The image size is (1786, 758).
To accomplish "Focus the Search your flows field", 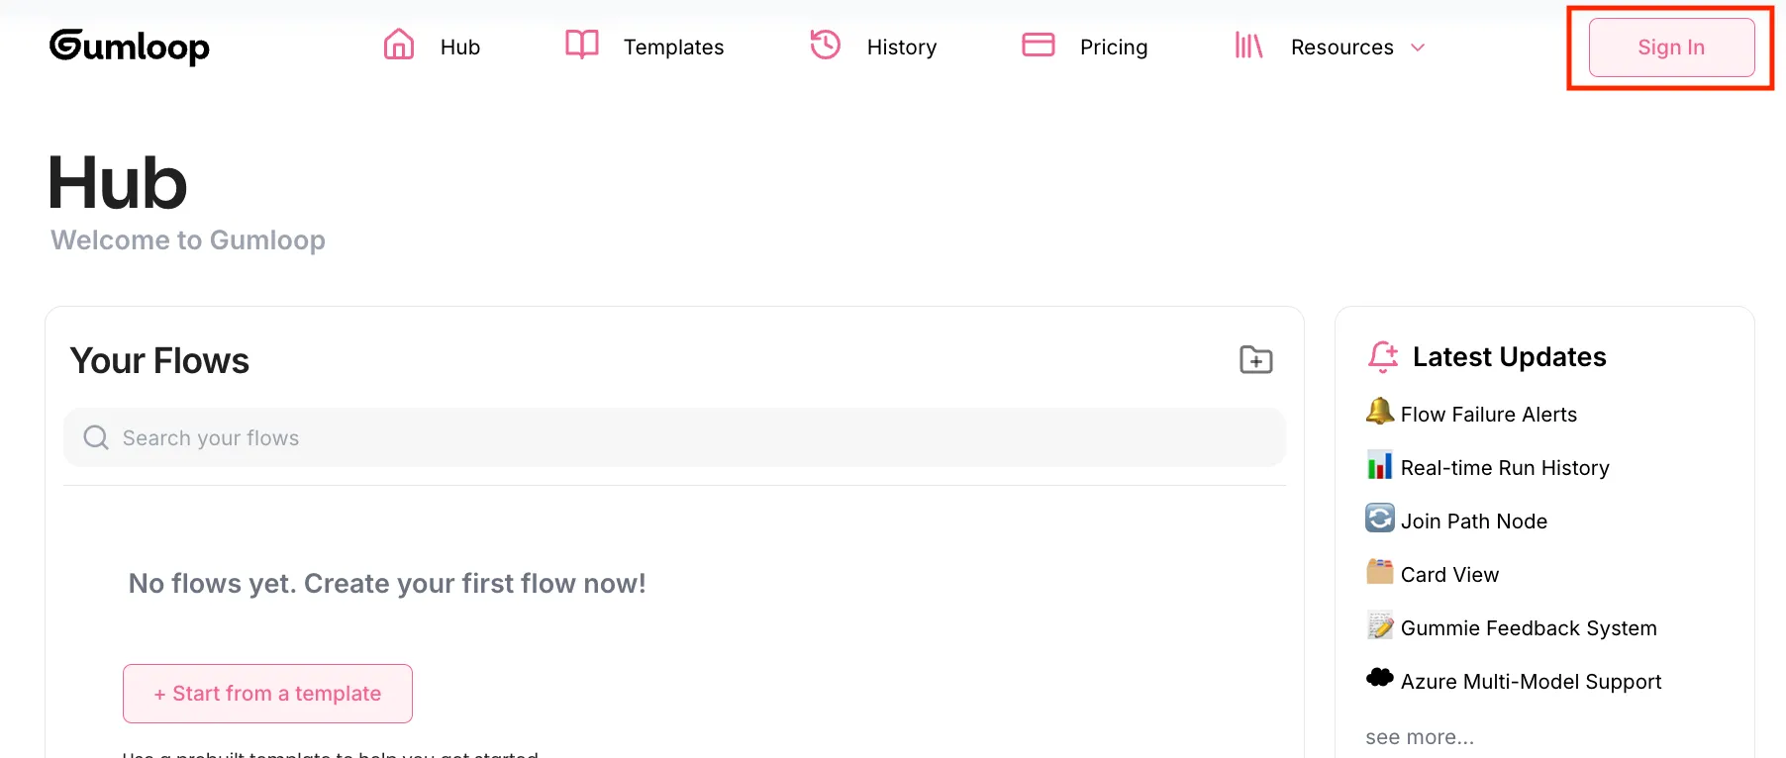I will 673,437.
